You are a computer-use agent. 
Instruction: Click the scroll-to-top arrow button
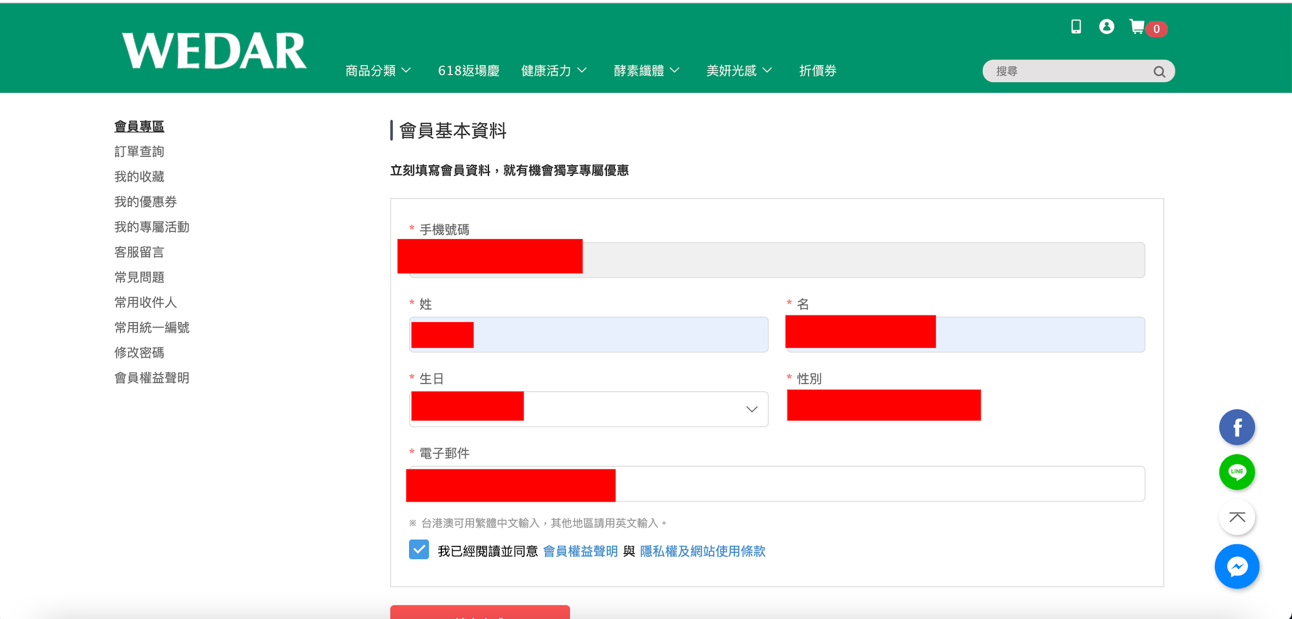[1237, 517]
